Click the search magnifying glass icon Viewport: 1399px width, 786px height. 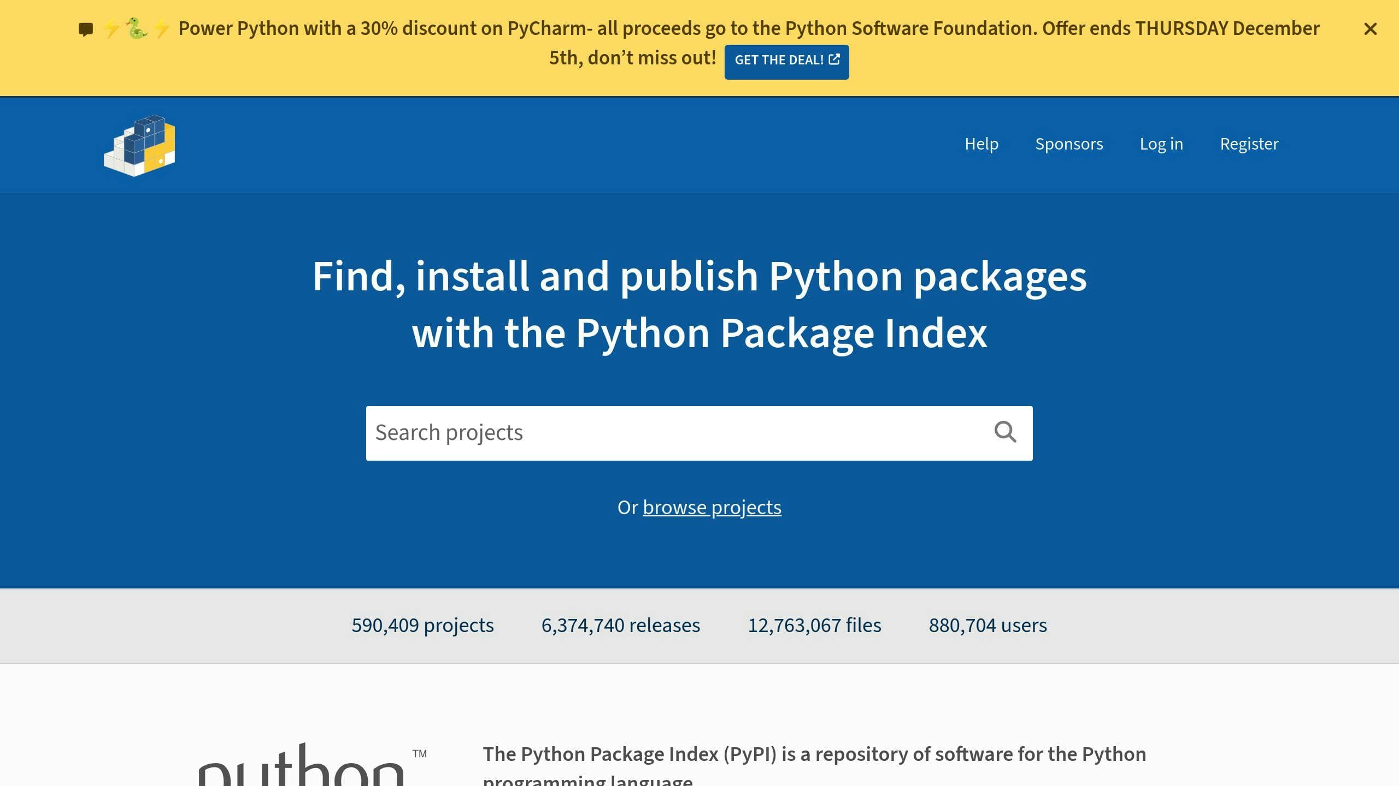[1006, 432]
